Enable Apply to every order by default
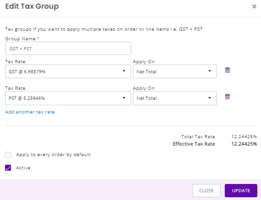Image resolution: width=261 pixels, height=200 pixels. (8, 155)
